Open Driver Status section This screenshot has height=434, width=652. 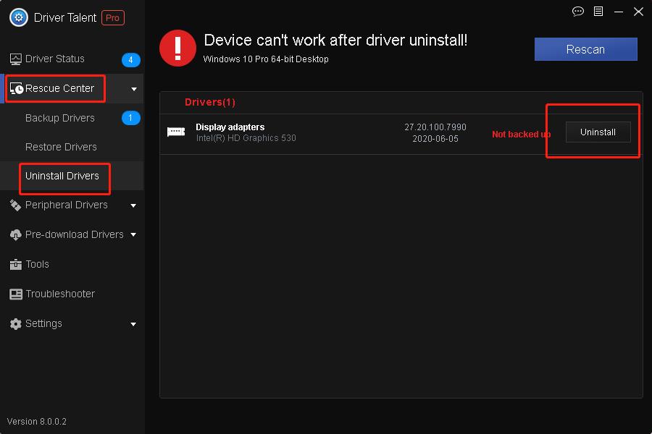tap(55, 59)
